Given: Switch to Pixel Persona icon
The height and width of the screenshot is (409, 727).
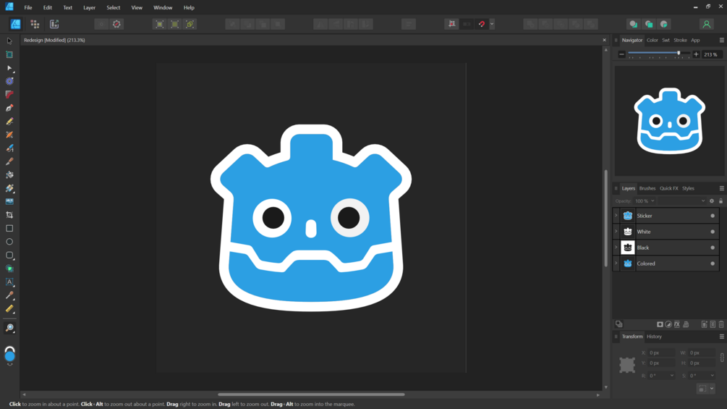Looking at the screenshot, I should tap(35, 24).
